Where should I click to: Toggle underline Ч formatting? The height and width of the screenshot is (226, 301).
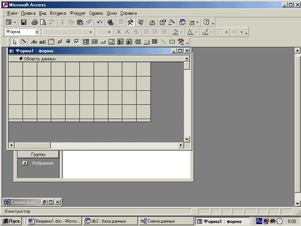(x=136, y=32)
